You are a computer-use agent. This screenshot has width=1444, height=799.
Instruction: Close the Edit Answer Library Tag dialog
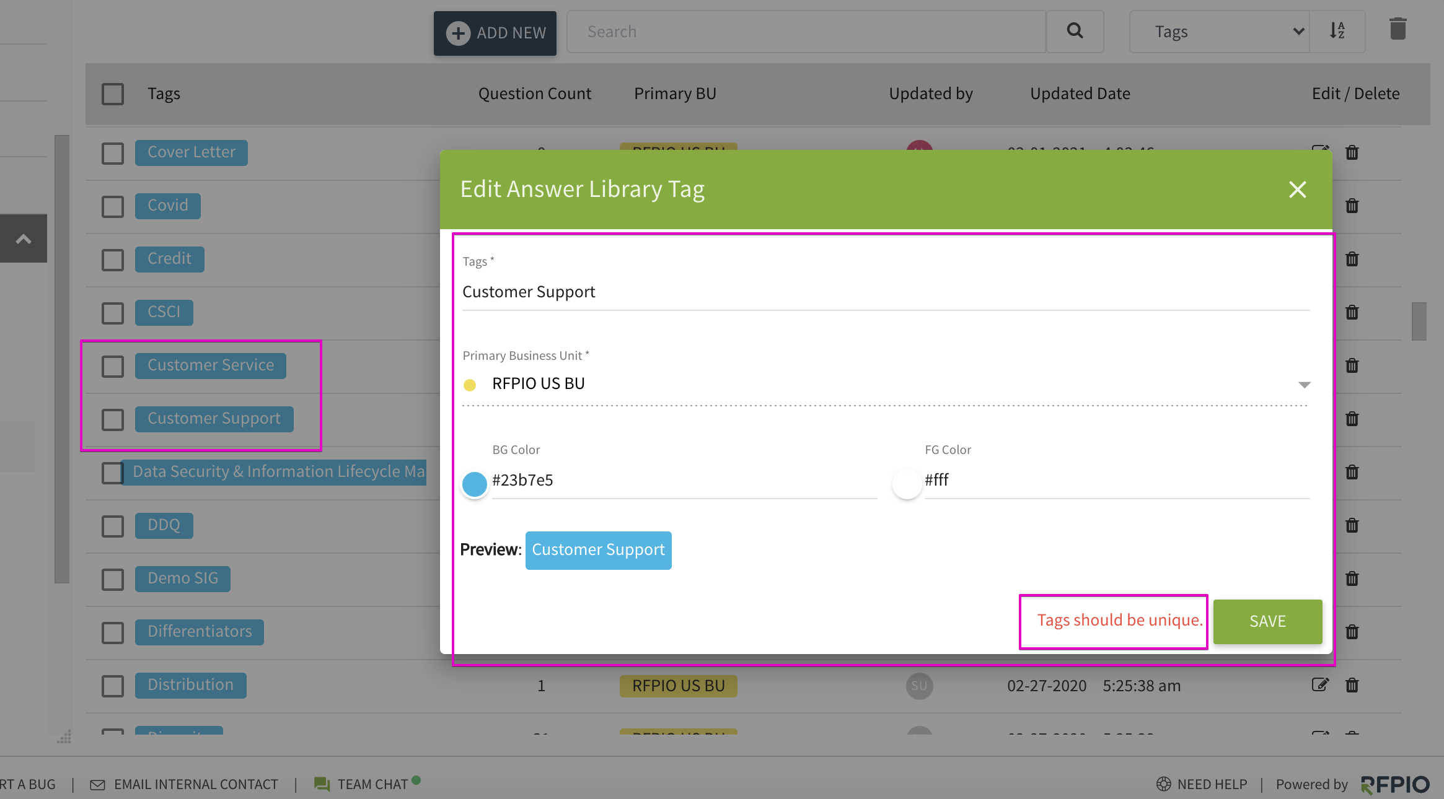(1297, 190)
